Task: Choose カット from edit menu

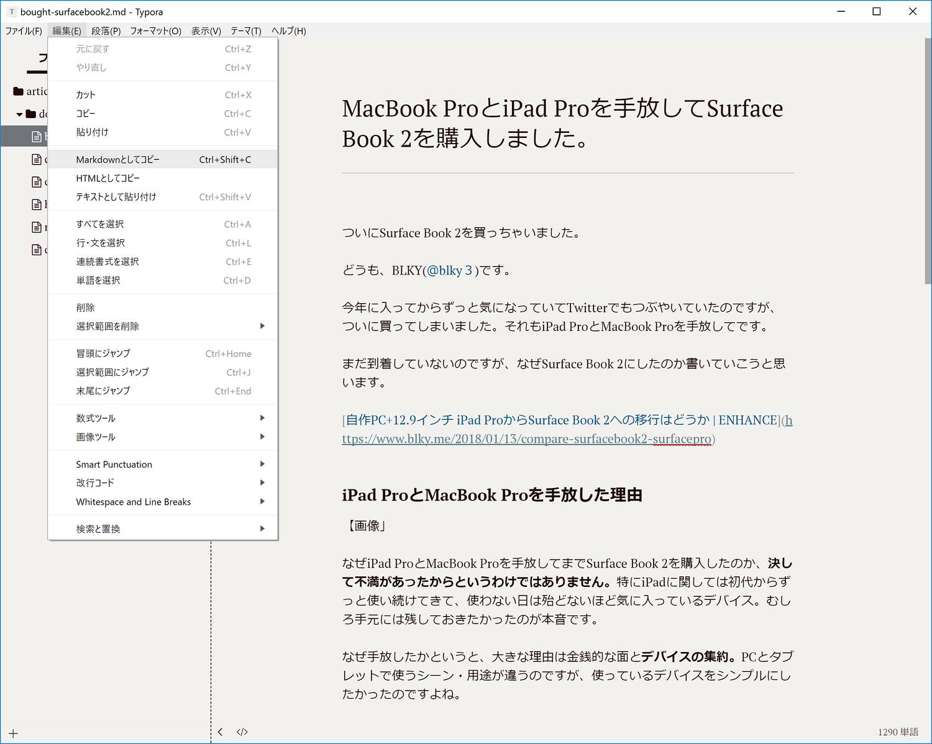Action: point(163,94)
